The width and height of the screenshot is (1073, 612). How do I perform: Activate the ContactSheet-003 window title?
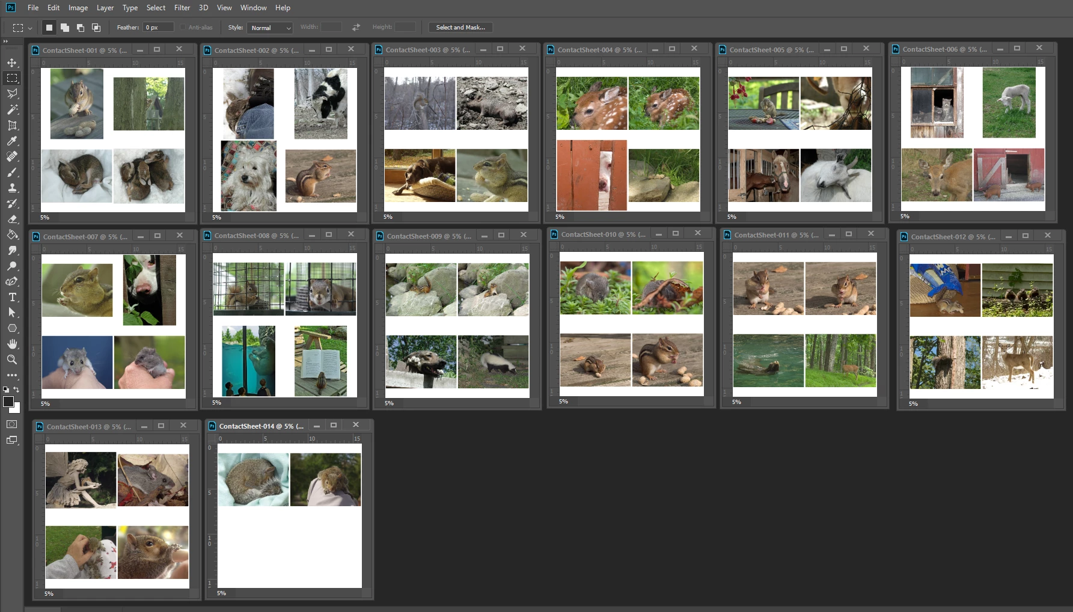[427, 50]
